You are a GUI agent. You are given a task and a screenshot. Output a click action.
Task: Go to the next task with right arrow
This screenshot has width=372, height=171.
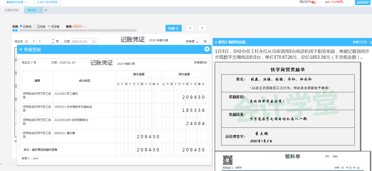[202, 28]
